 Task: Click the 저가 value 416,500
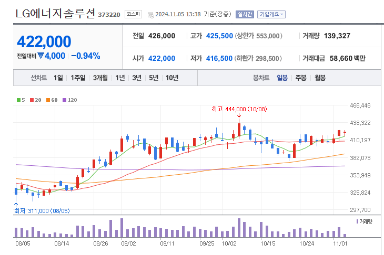219,58
